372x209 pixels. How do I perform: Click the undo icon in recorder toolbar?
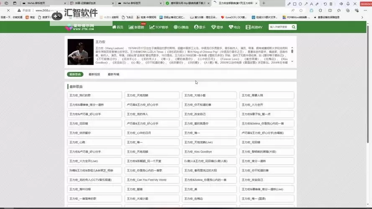click(x=325, y=4)
